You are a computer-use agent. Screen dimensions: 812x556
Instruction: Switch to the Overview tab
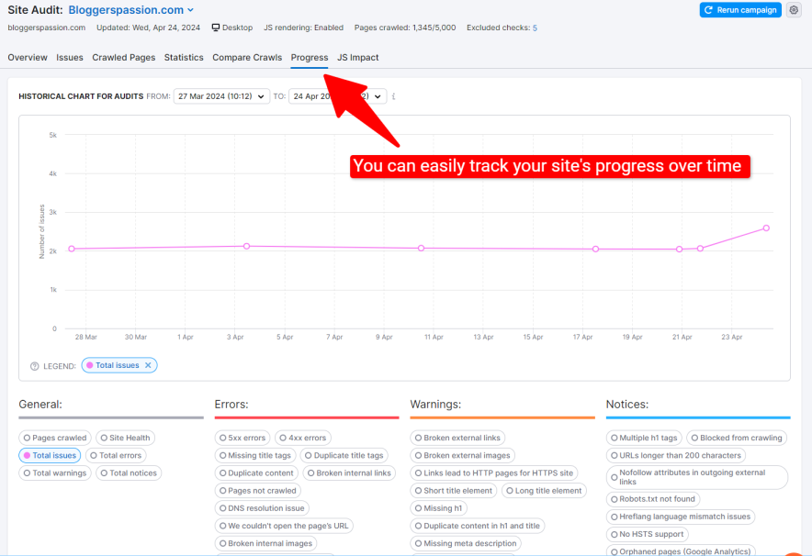click(27, 57)
